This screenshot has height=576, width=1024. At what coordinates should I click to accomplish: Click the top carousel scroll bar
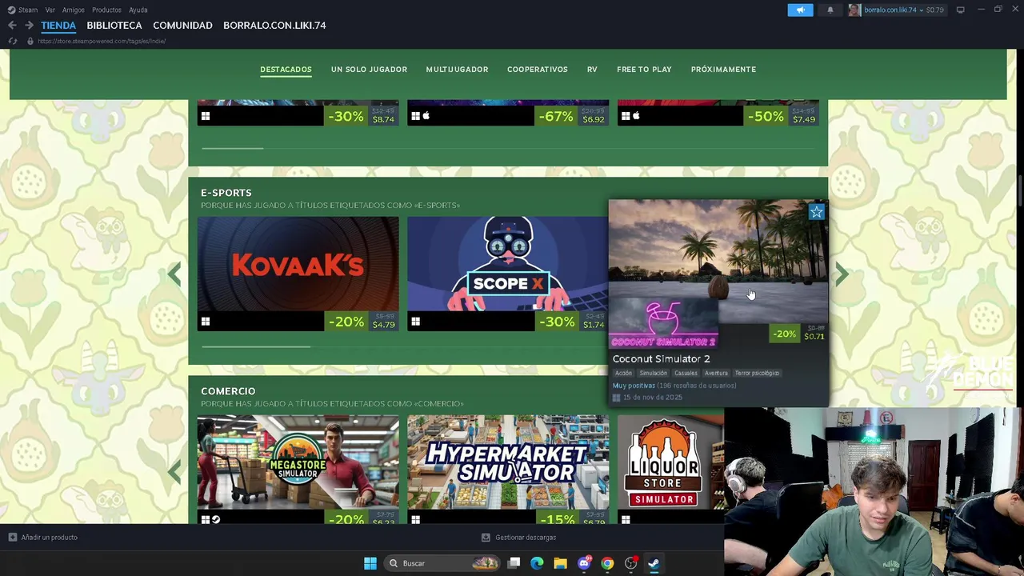point(232,148)
